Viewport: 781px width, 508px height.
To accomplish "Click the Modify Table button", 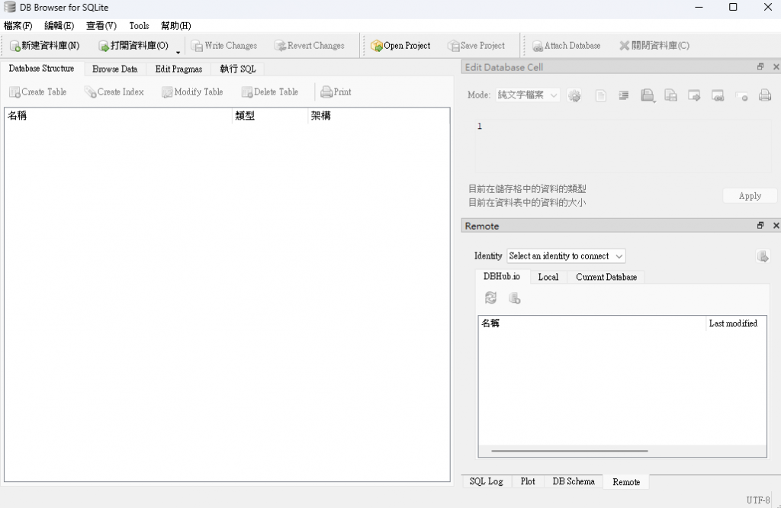I will [x=192, y=92].
